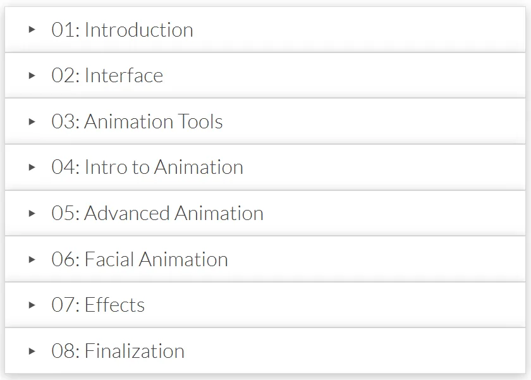Click empty area of the Introduction row
The height and width of the screenshot is (380, 531).
359,30
